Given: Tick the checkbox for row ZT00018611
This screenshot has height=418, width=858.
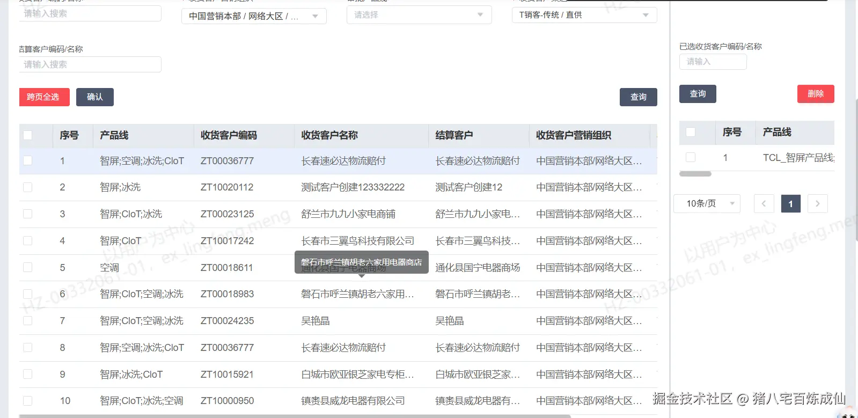Looking at the screenshot, I should [x=28, y=267].
